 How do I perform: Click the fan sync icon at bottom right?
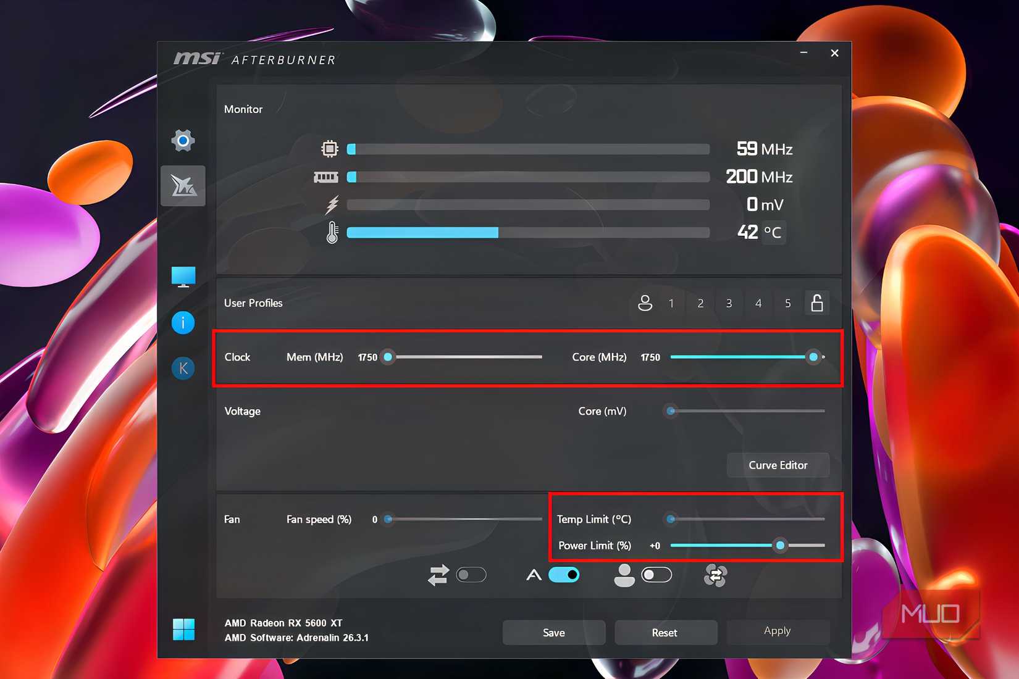716,575
